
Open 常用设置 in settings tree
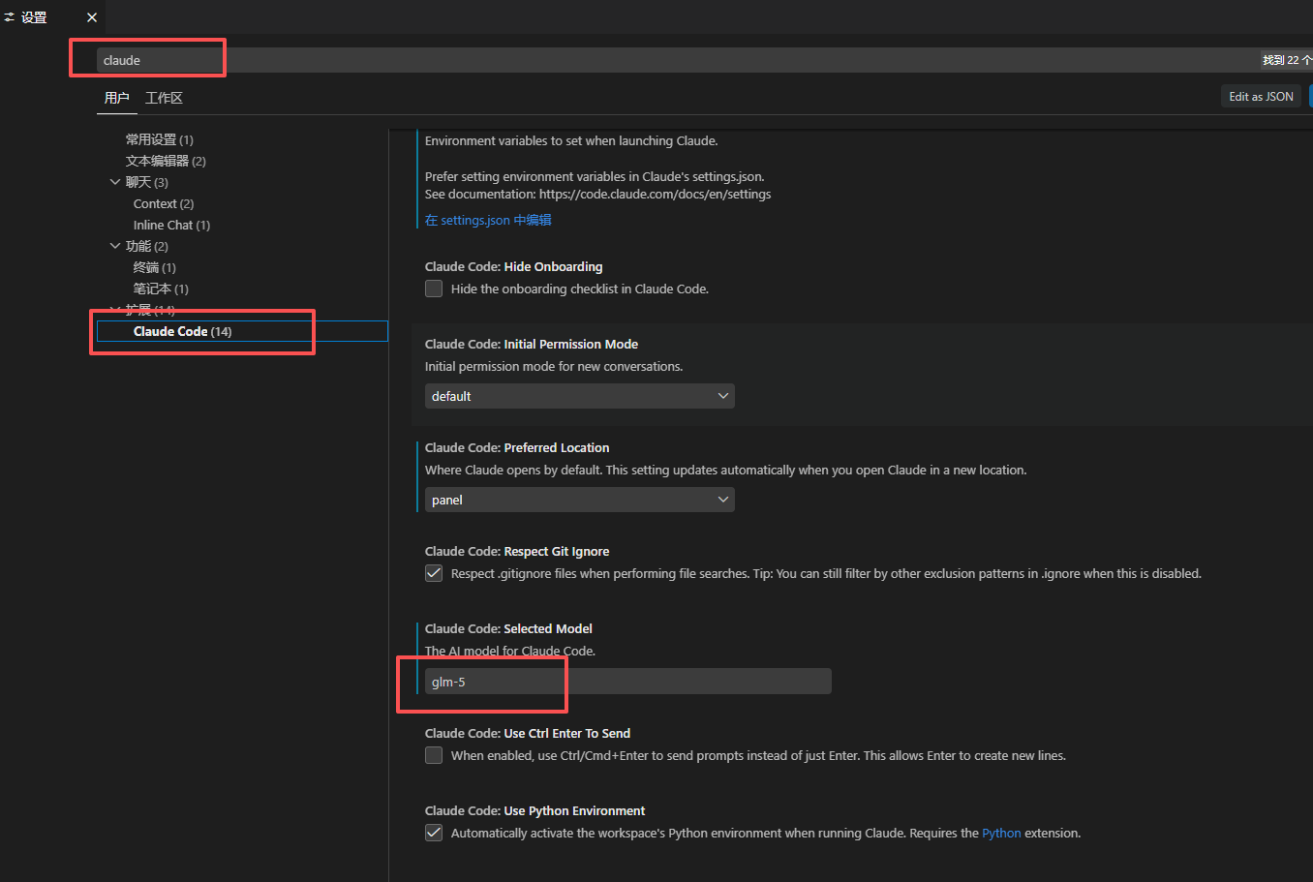(159, 139)
